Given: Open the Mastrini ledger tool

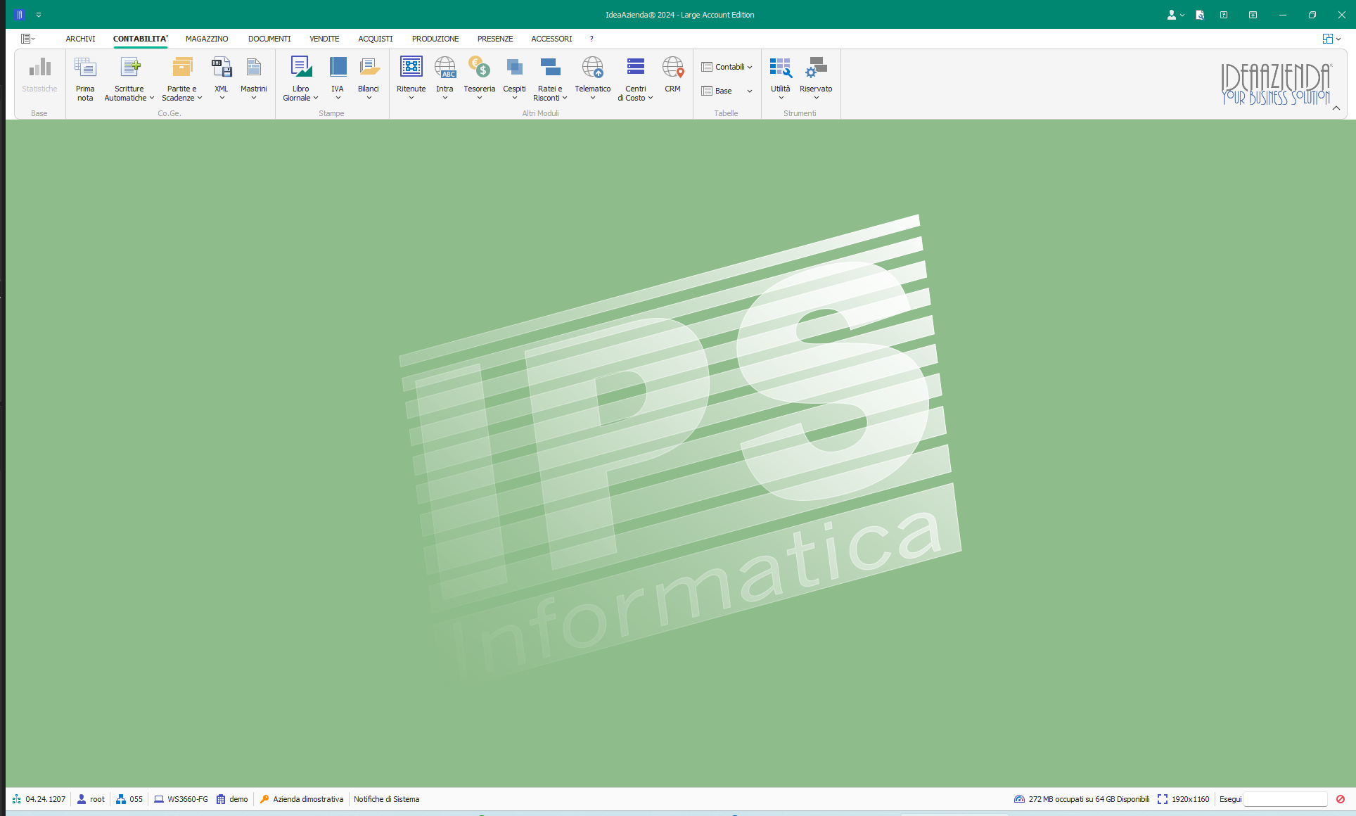Looking at the screenshot, I should tap(254, 78).
